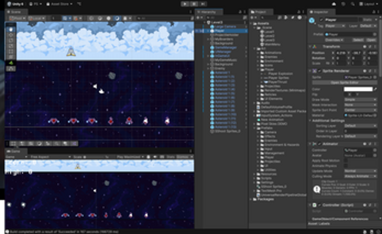Image resolution: width=382 pixels, height=234 pixels.
Task: Open the Local handle rotation dropdown
Action: point(37,19)
